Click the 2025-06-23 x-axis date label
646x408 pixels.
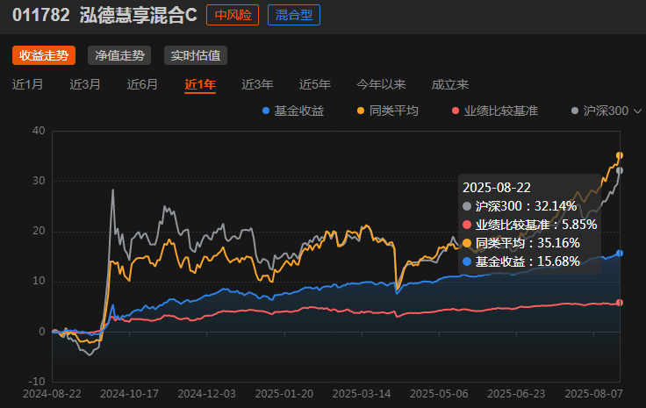[x=516, y=394]
